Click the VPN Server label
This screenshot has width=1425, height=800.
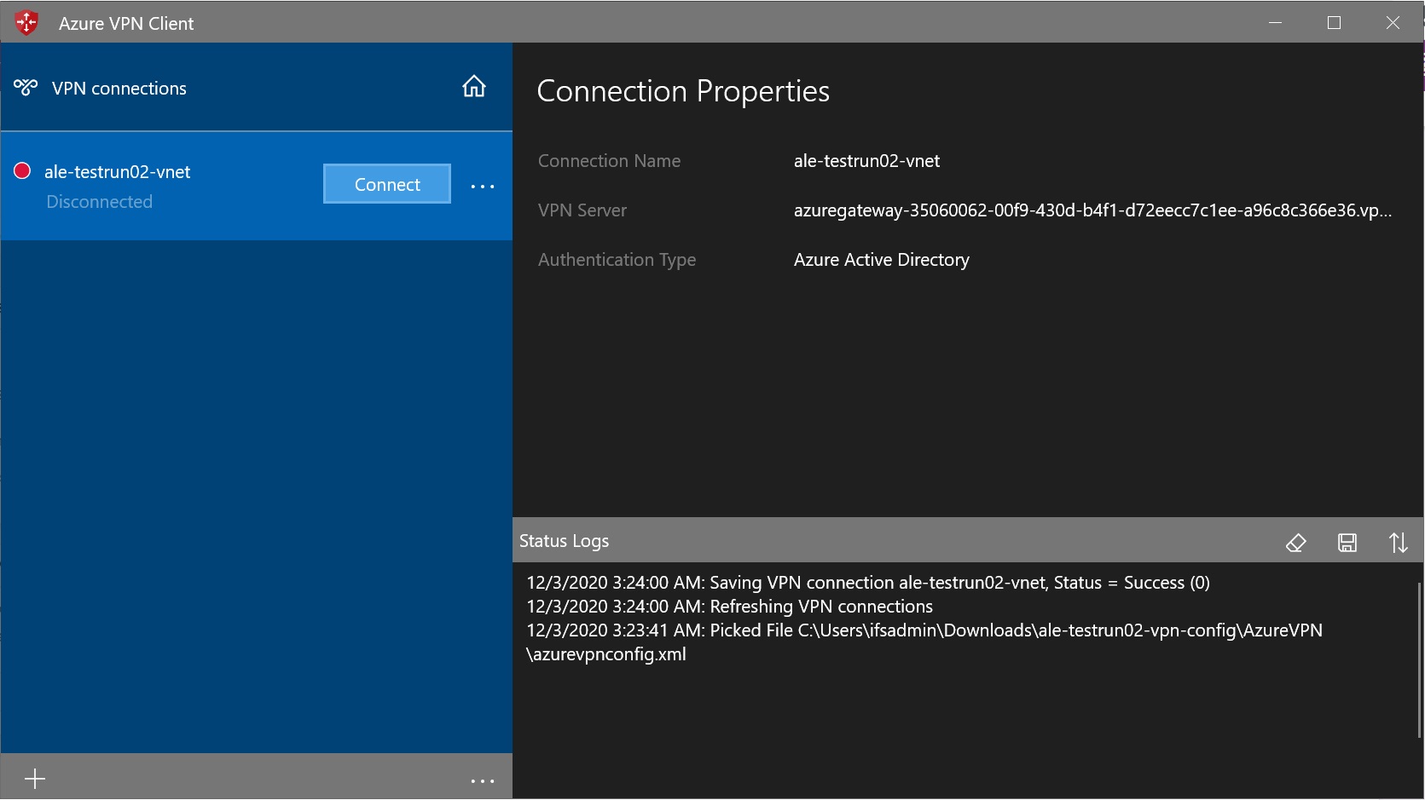tap(582, 210)
